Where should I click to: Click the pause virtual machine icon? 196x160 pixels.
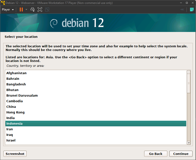point(21,10)
